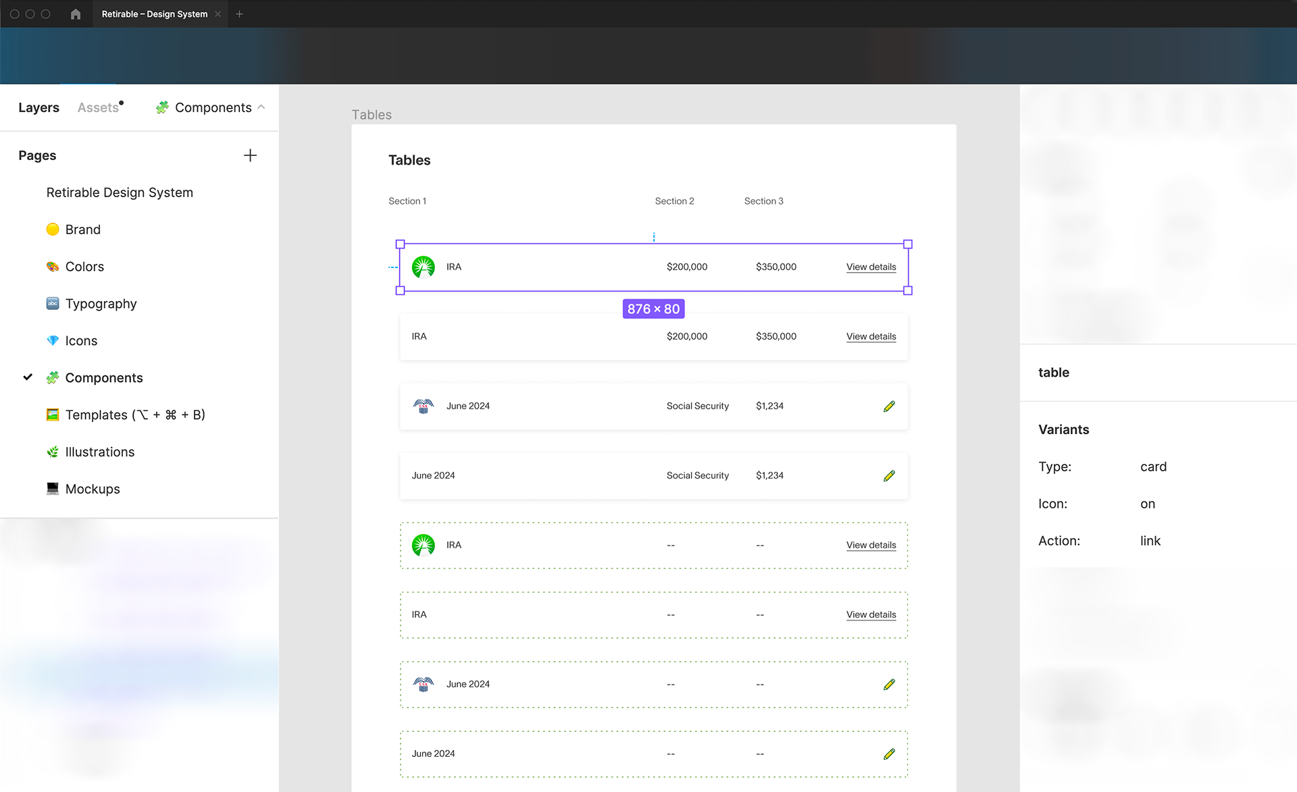The image size is (1297, 792).
Task: Click View details link in selected IRA row
Action: (x=871, y=267)
